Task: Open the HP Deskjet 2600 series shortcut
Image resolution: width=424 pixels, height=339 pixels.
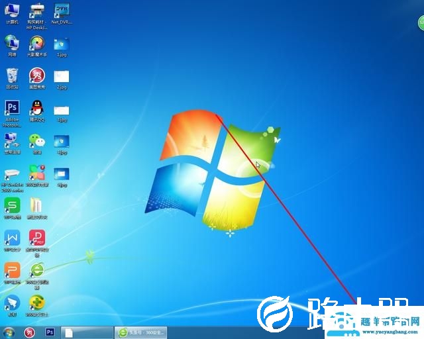Action: click(x=12, y=180)
